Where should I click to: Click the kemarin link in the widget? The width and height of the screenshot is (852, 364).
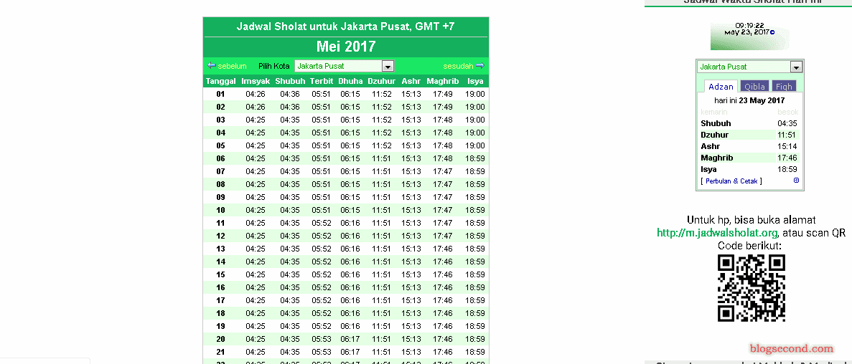click(714, 112)
